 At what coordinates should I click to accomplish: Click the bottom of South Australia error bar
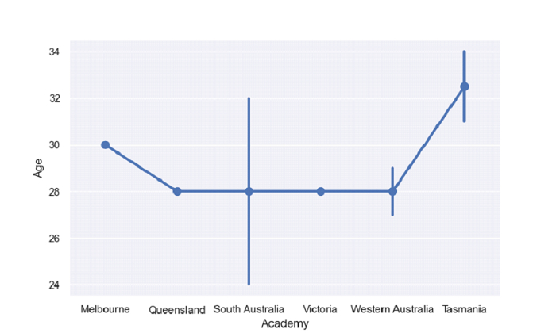pyautogui.click(x=249, y=284)
